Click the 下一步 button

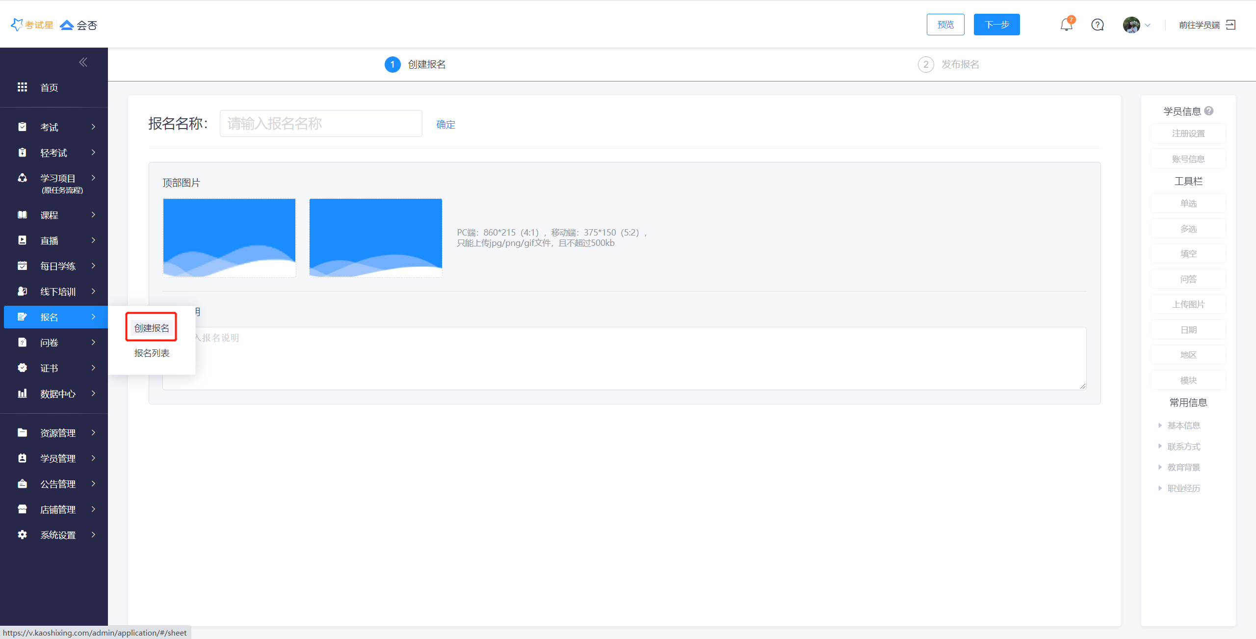pyautogui.click(x=996, y=25)
